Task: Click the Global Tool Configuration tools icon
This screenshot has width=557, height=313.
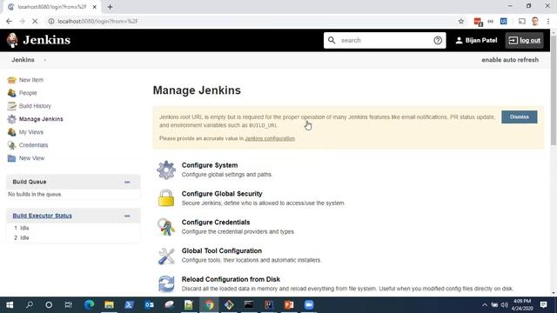Action: click(x=166, y=256)
